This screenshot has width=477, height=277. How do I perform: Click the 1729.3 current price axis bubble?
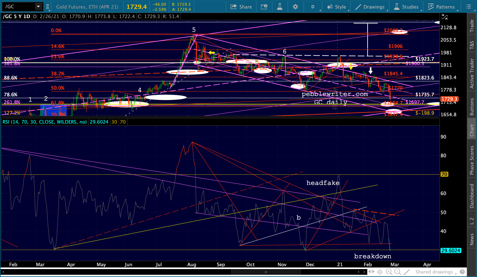(449, 99)
